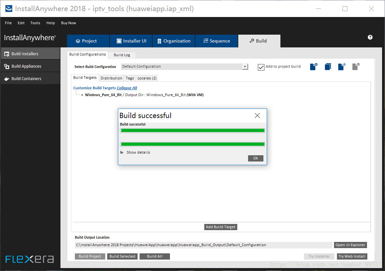Switch to the Distribution sub-tab
This screenshot has height=271, width=385.
point(111,78)
